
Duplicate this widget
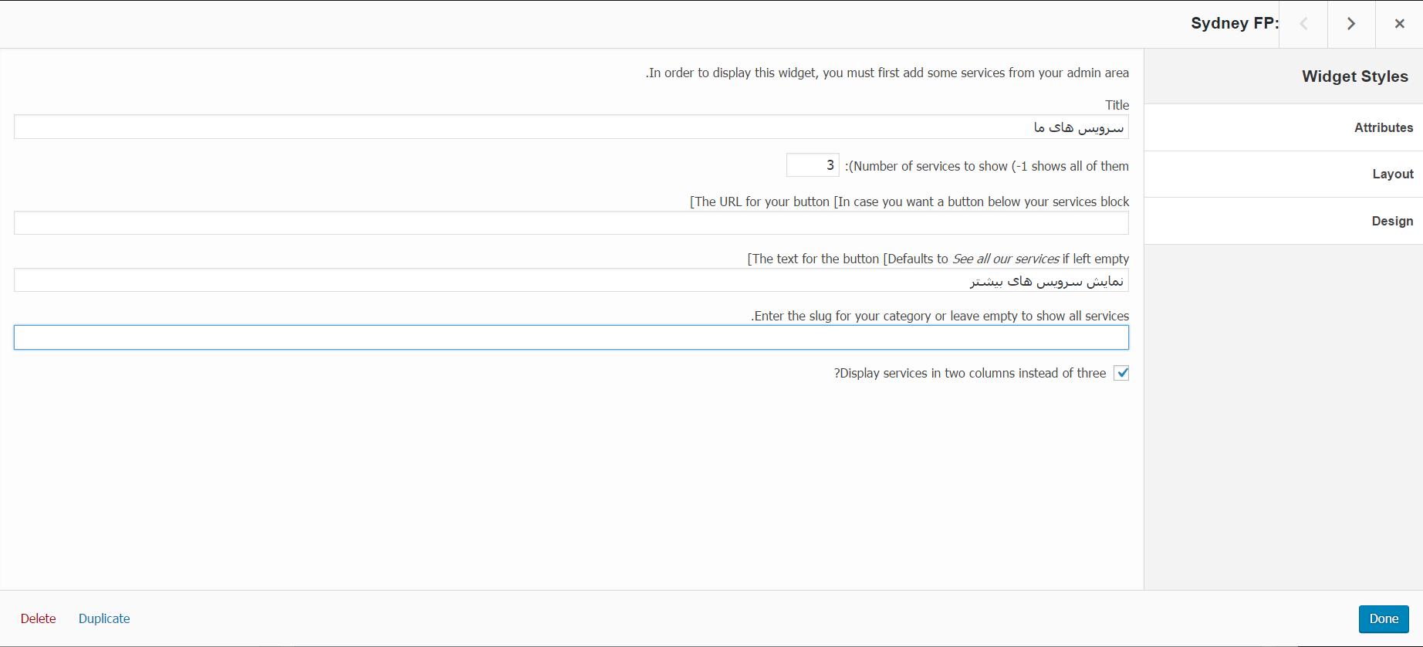[x=104, y=618]
